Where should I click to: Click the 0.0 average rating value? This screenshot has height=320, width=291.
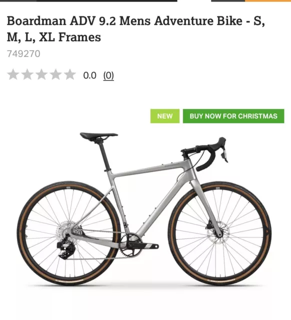(90, 75)
